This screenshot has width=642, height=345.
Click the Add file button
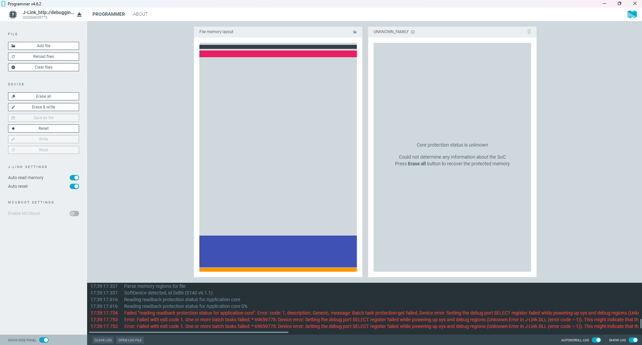(44, 46)
